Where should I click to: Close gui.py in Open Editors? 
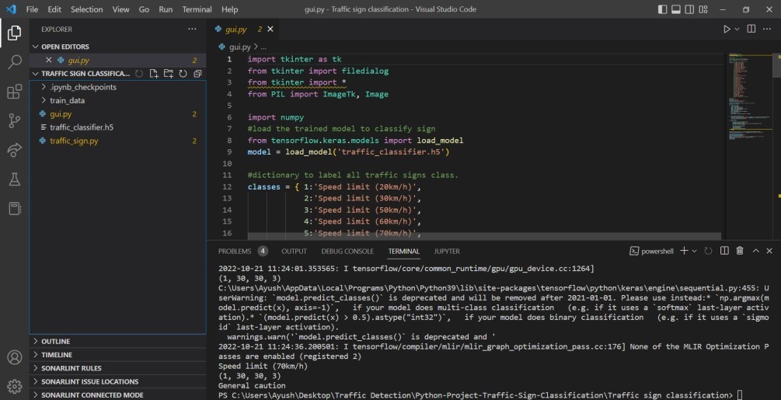pyautogui.click(x=48, y=60)
